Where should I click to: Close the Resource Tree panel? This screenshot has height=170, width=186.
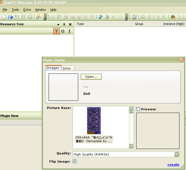[x=70, y=24]
